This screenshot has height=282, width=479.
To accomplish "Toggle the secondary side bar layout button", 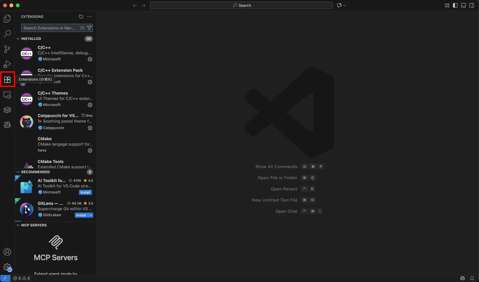I will 472,5.
